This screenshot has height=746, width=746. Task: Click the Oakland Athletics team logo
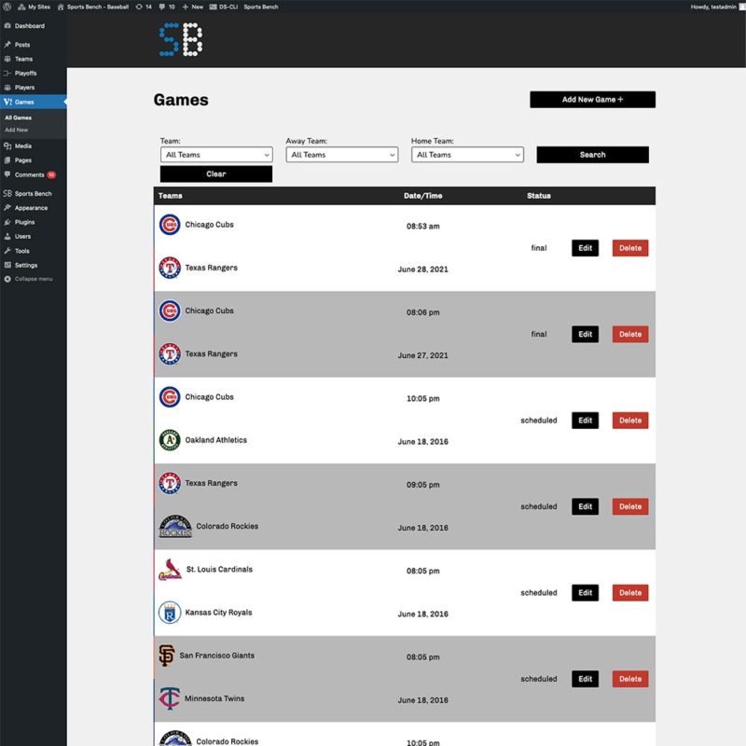coord(170,440)
